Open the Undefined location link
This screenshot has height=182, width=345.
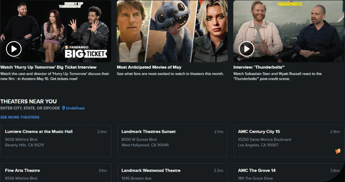pyautogui.click(x=75, y=108)
